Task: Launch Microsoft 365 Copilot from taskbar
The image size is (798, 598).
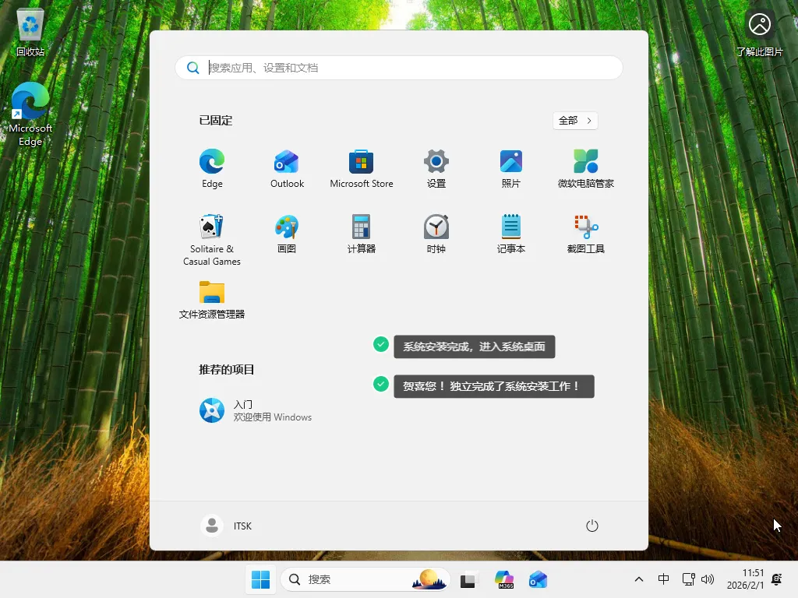Action: [x=504, y=579]
